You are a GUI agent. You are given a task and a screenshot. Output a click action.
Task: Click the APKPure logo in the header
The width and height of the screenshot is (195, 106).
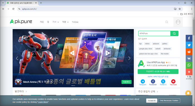point(21,22)
